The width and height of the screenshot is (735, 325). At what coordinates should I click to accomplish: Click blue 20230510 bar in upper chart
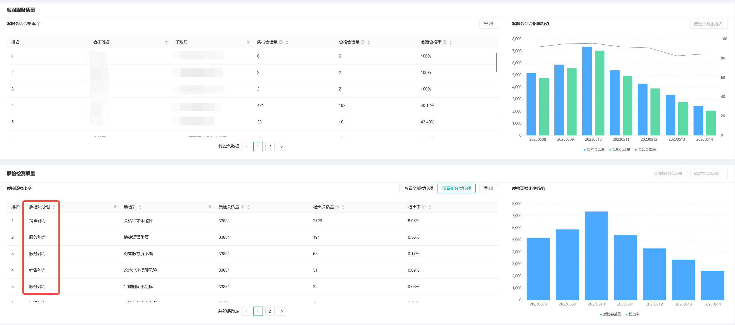coord(587,91)
